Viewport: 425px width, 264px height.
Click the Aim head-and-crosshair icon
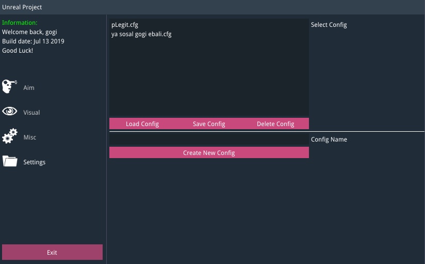[10, 87]
